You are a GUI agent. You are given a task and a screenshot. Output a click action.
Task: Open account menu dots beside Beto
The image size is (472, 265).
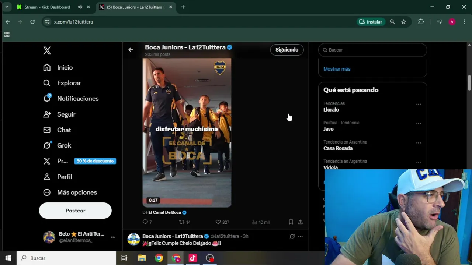tap(113, 237)
